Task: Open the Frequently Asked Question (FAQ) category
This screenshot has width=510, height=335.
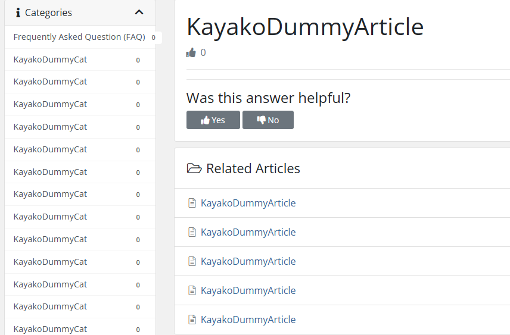Action: 79,37
